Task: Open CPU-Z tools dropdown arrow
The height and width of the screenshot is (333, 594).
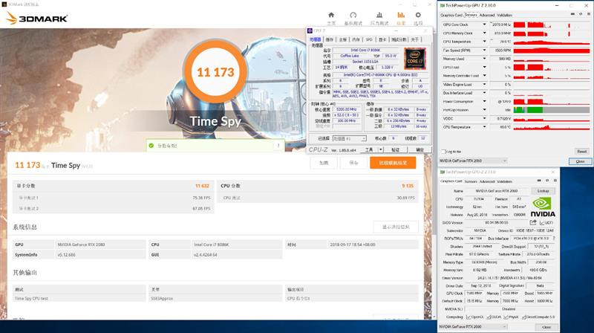Action: 381,149
